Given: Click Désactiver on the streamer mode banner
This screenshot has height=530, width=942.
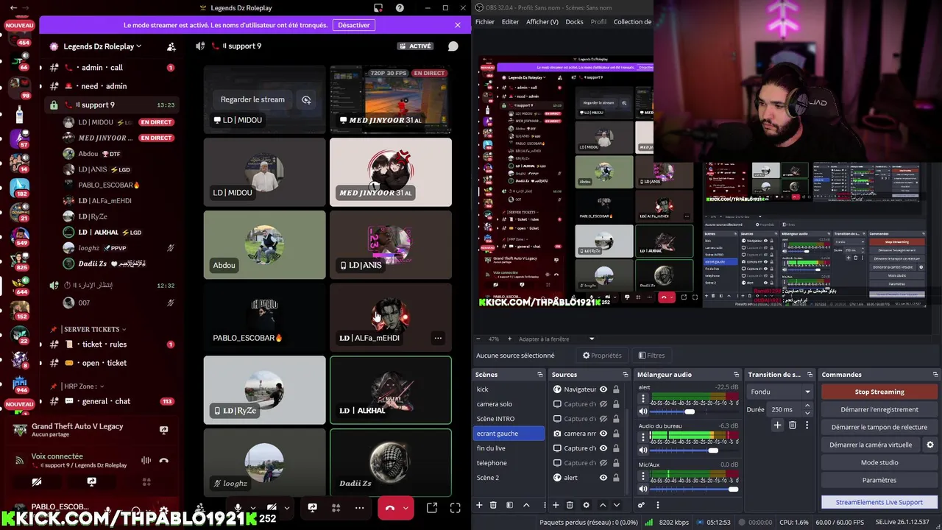Looking at the screenshot, I should [353, 25].
